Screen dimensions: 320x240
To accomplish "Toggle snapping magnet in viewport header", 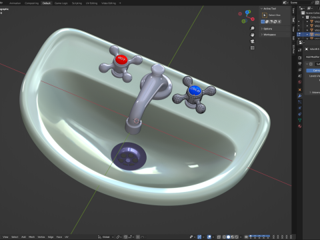I will click(125, 237).
